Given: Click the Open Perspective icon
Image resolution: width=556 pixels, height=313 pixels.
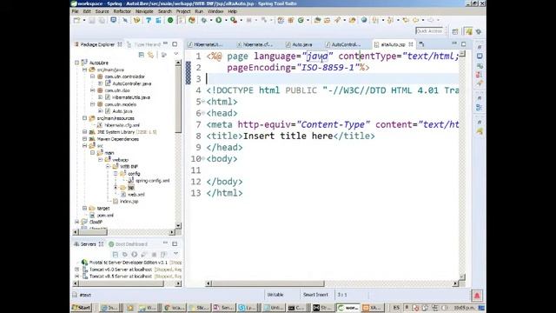Looking at the screenshot, I should pyautogui.click(x=455, y=31).
